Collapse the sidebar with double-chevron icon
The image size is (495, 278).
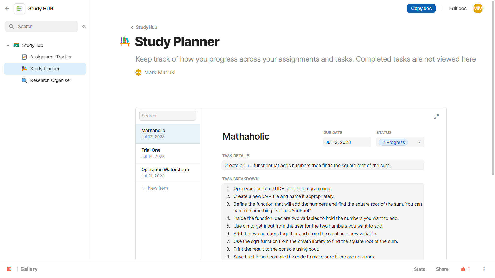coord(84,26)
